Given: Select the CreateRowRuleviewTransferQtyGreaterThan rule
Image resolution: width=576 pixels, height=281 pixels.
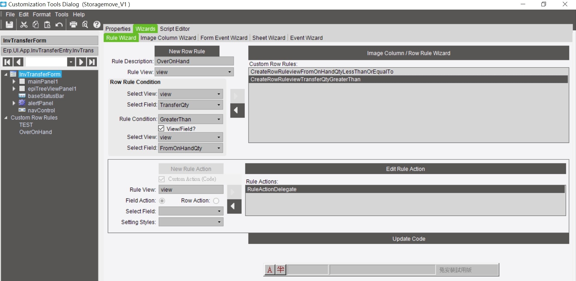Looking at the screenshot, I should click(x=409, y=79).
